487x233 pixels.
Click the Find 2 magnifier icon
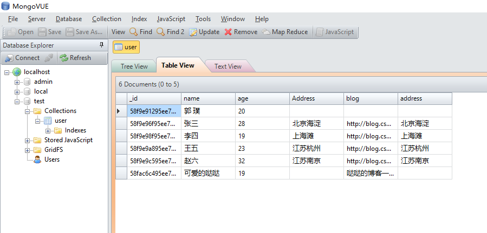160,32
